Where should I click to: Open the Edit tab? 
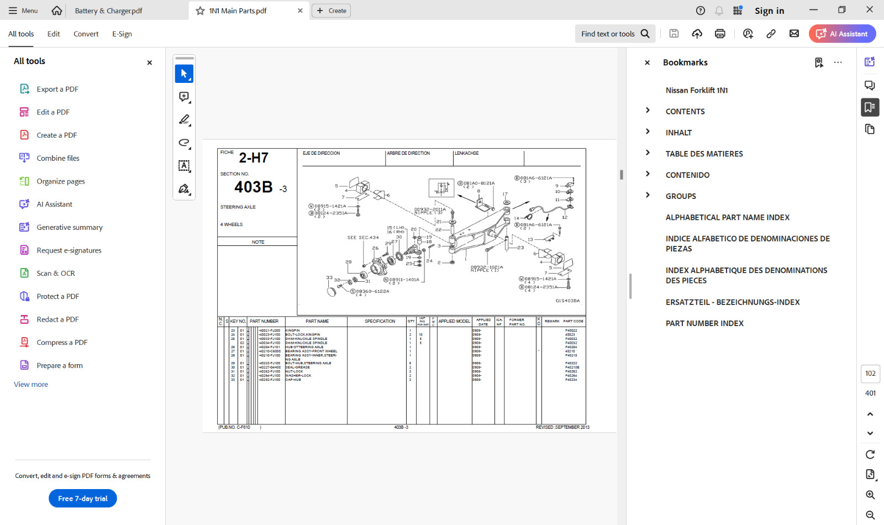pyautogui.click(x=54, y=34)
